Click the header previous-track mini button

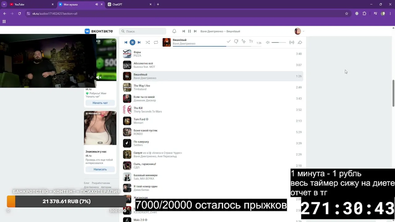pyautogui.click(x=184, y=31)
